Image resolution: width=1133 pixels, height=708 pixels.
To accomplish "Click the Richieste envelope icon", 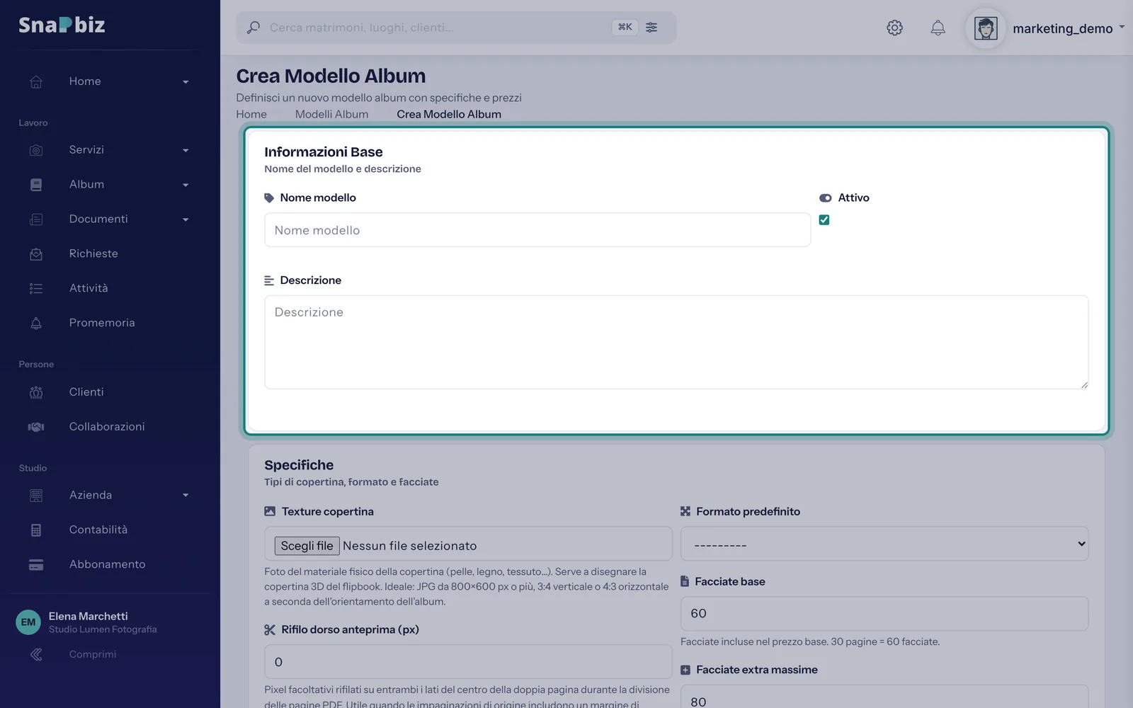I will [36, 254].
